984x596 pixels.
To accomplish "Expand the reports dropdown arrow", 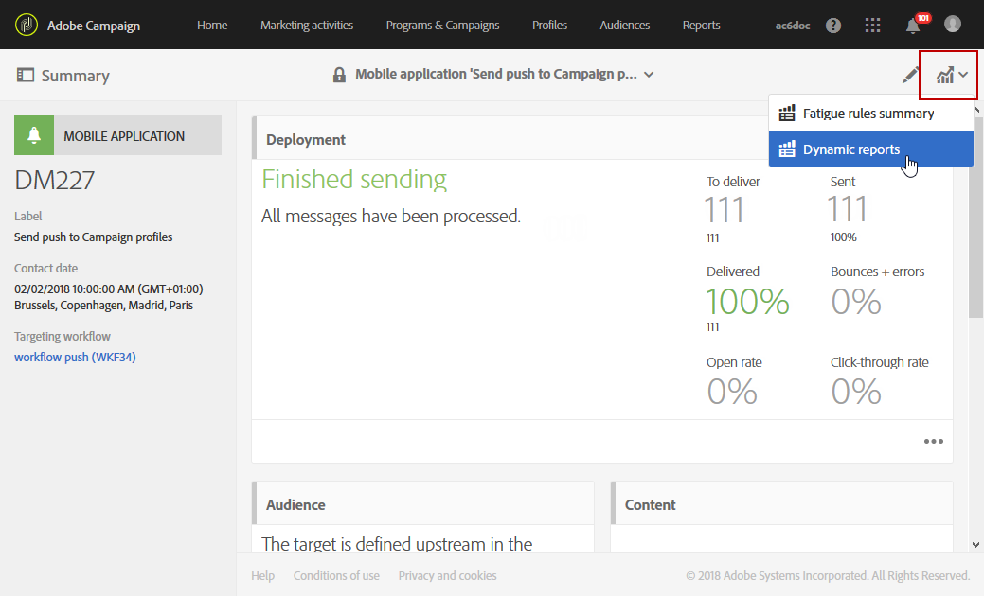I will [963, 75].
